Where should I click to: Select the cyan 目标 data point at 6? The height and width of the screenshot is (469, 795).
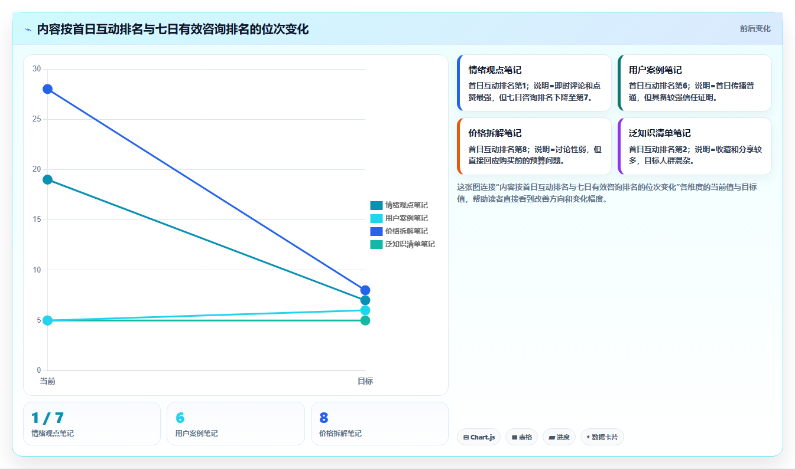[365, 310]
